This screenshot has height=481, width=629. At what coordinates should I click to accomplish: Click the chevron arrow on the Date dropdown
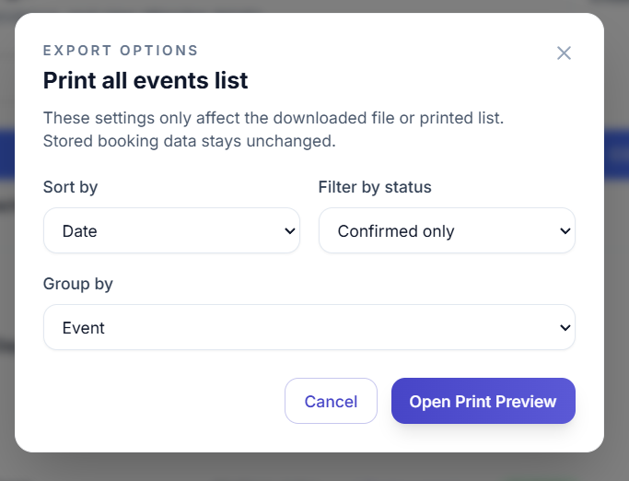(289, 231)
